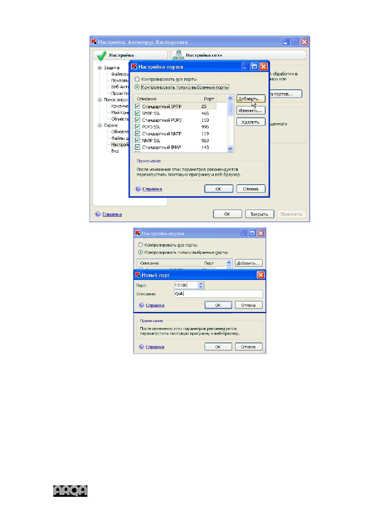
Task: Click the port list scroll up arrow
Action: 230,99
